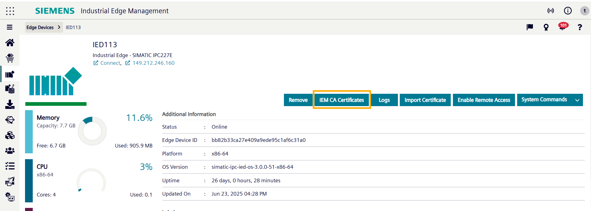
Task: Click the download icon in sidebar
Action: (x=10, y=105)
